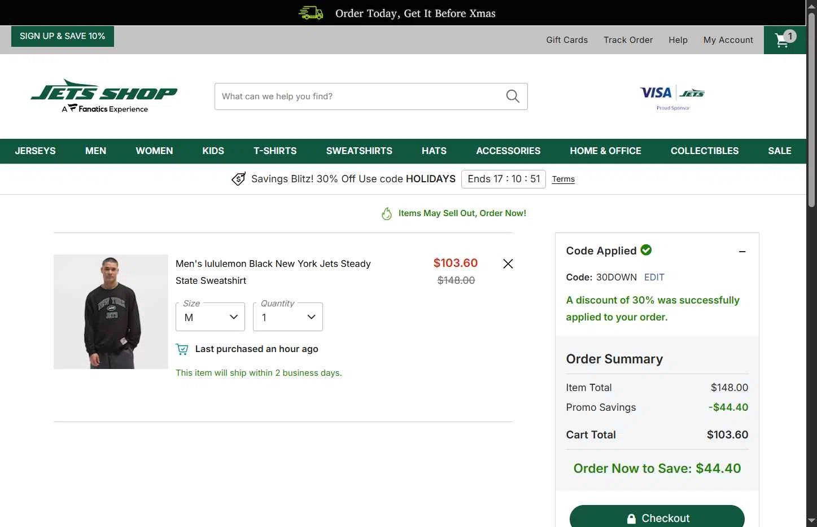Click EDIT next to promo code
Viewport: 817px width, 527px height.
(654, 277)
